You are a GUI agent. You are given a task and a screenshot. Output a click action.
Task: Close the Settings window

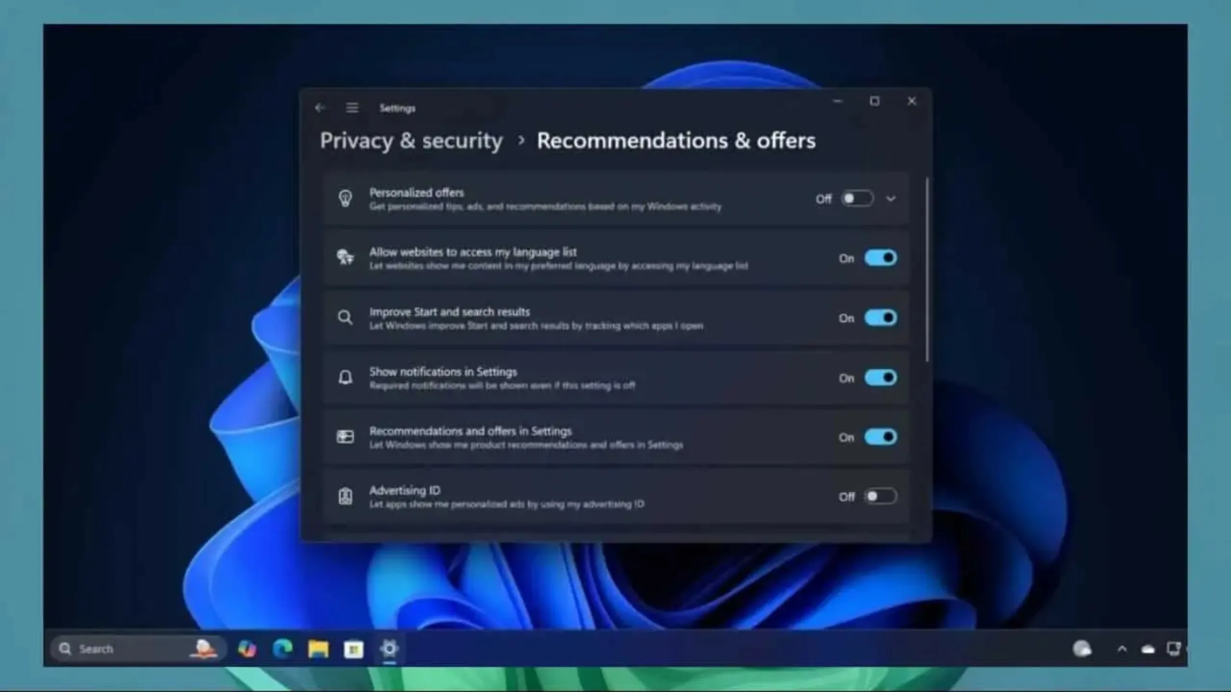(911, 101)
